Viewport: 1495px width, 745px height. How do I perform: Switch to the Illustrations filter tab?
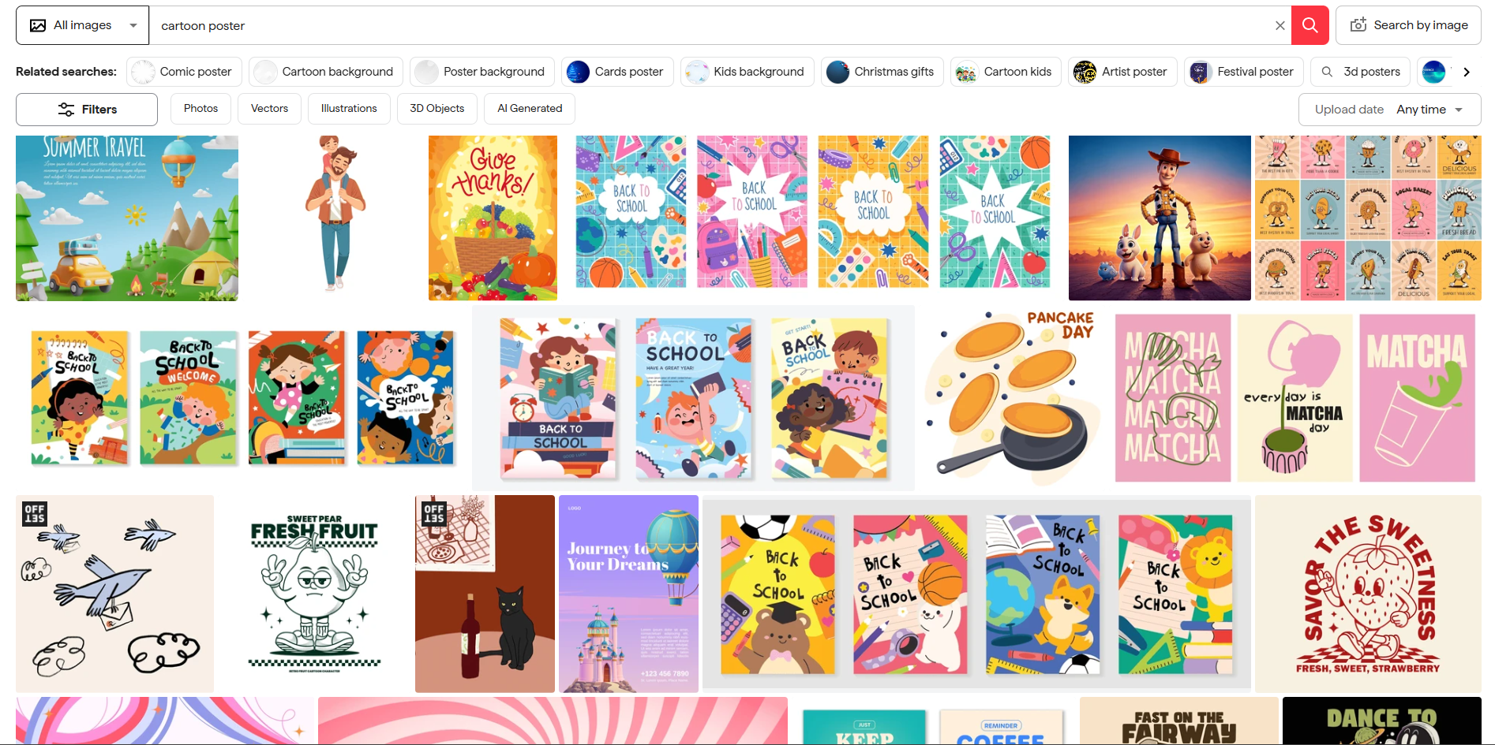(349, 108)
